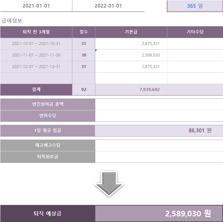Click the 해고예고수당 input cell
This screenshot has height=222, width=223.
pos(159,145)
